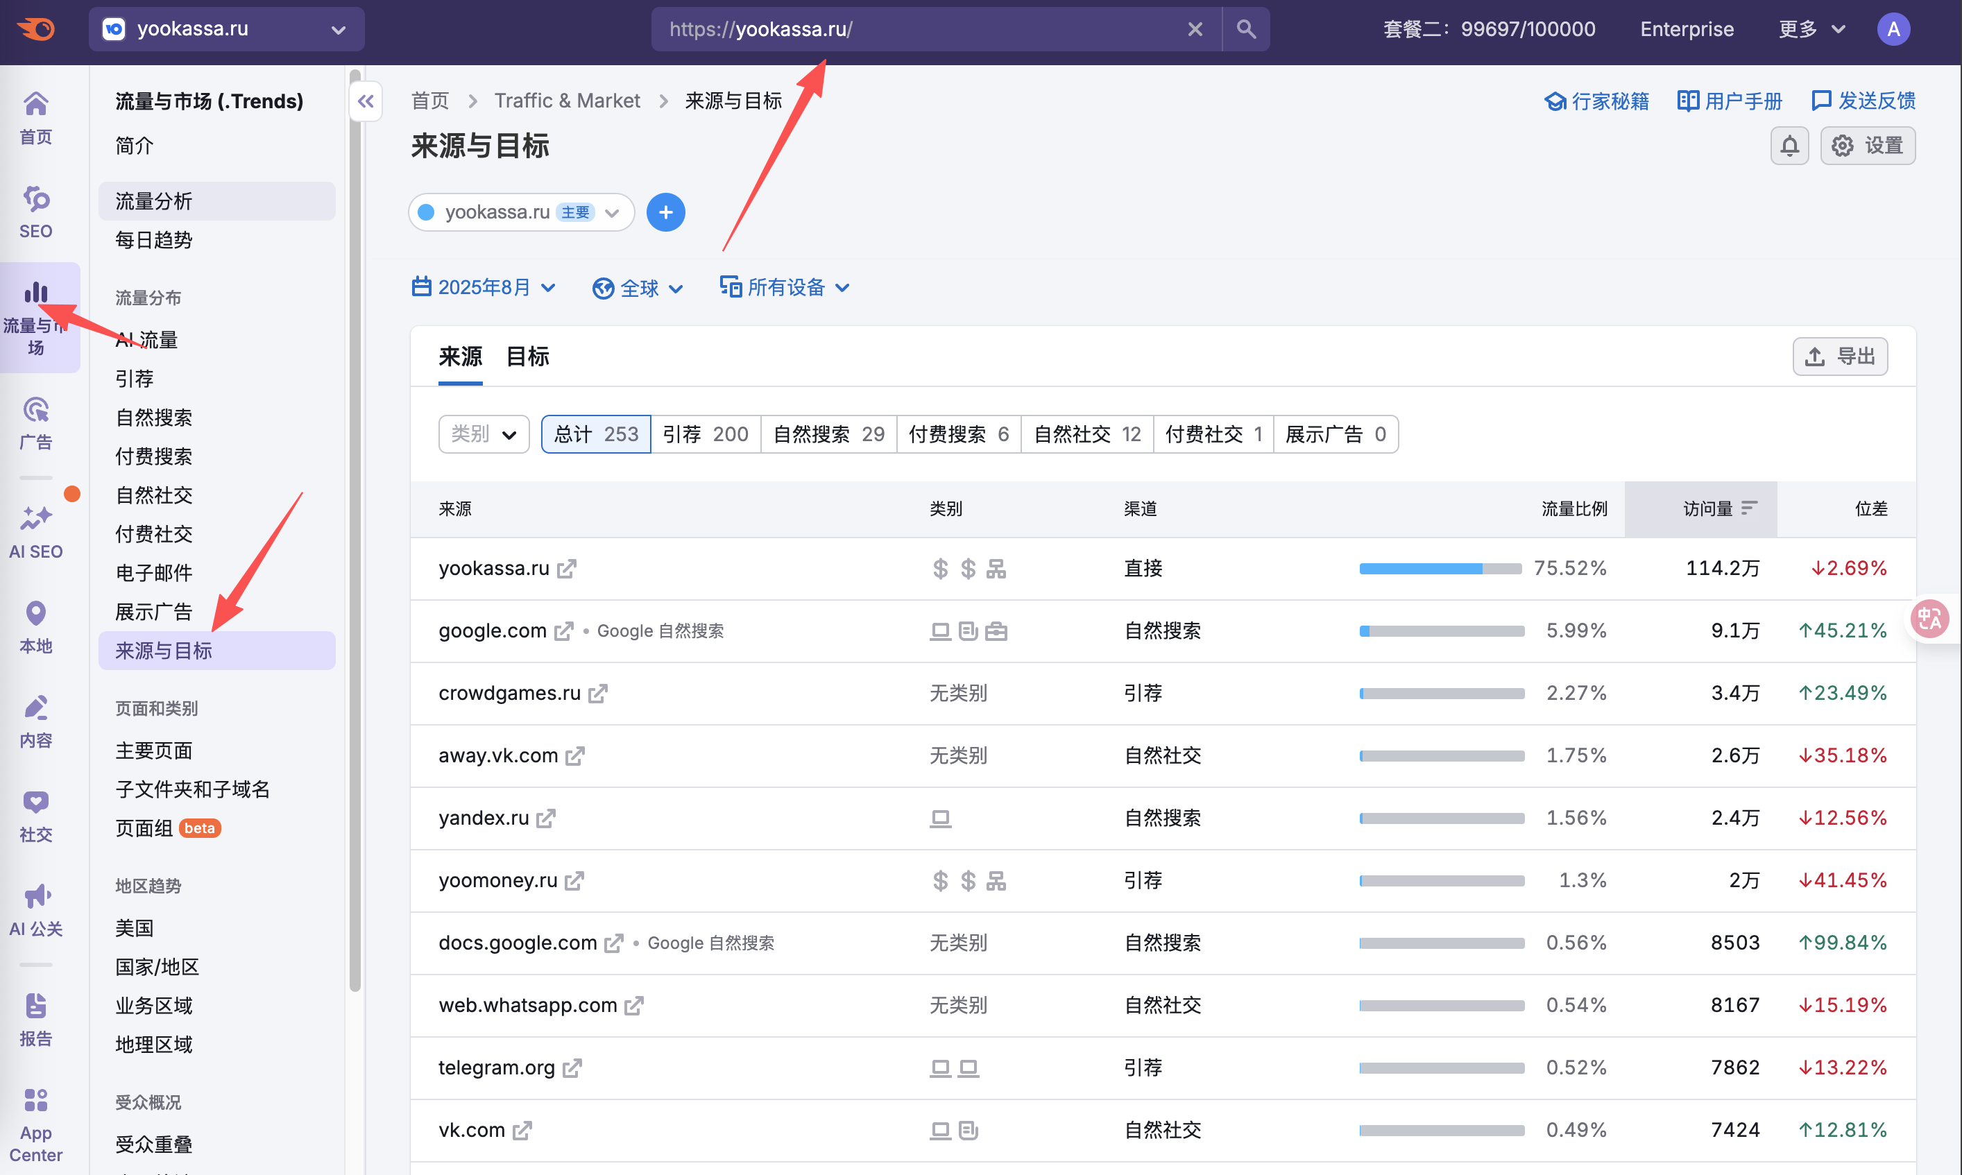Click the Semrush logo top left

35,28
